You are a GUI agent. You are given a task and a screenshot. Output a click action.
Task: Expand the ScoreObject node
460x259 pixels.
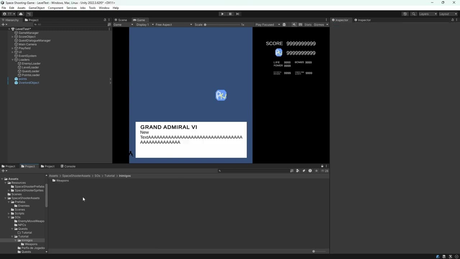[13, 37]
